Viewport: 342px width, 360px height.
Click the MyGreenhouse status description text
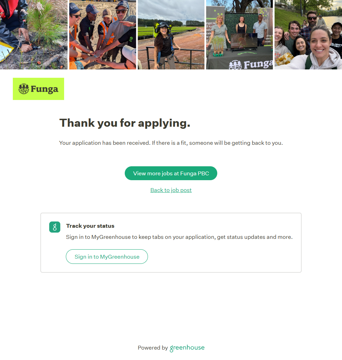click(179, 237)
